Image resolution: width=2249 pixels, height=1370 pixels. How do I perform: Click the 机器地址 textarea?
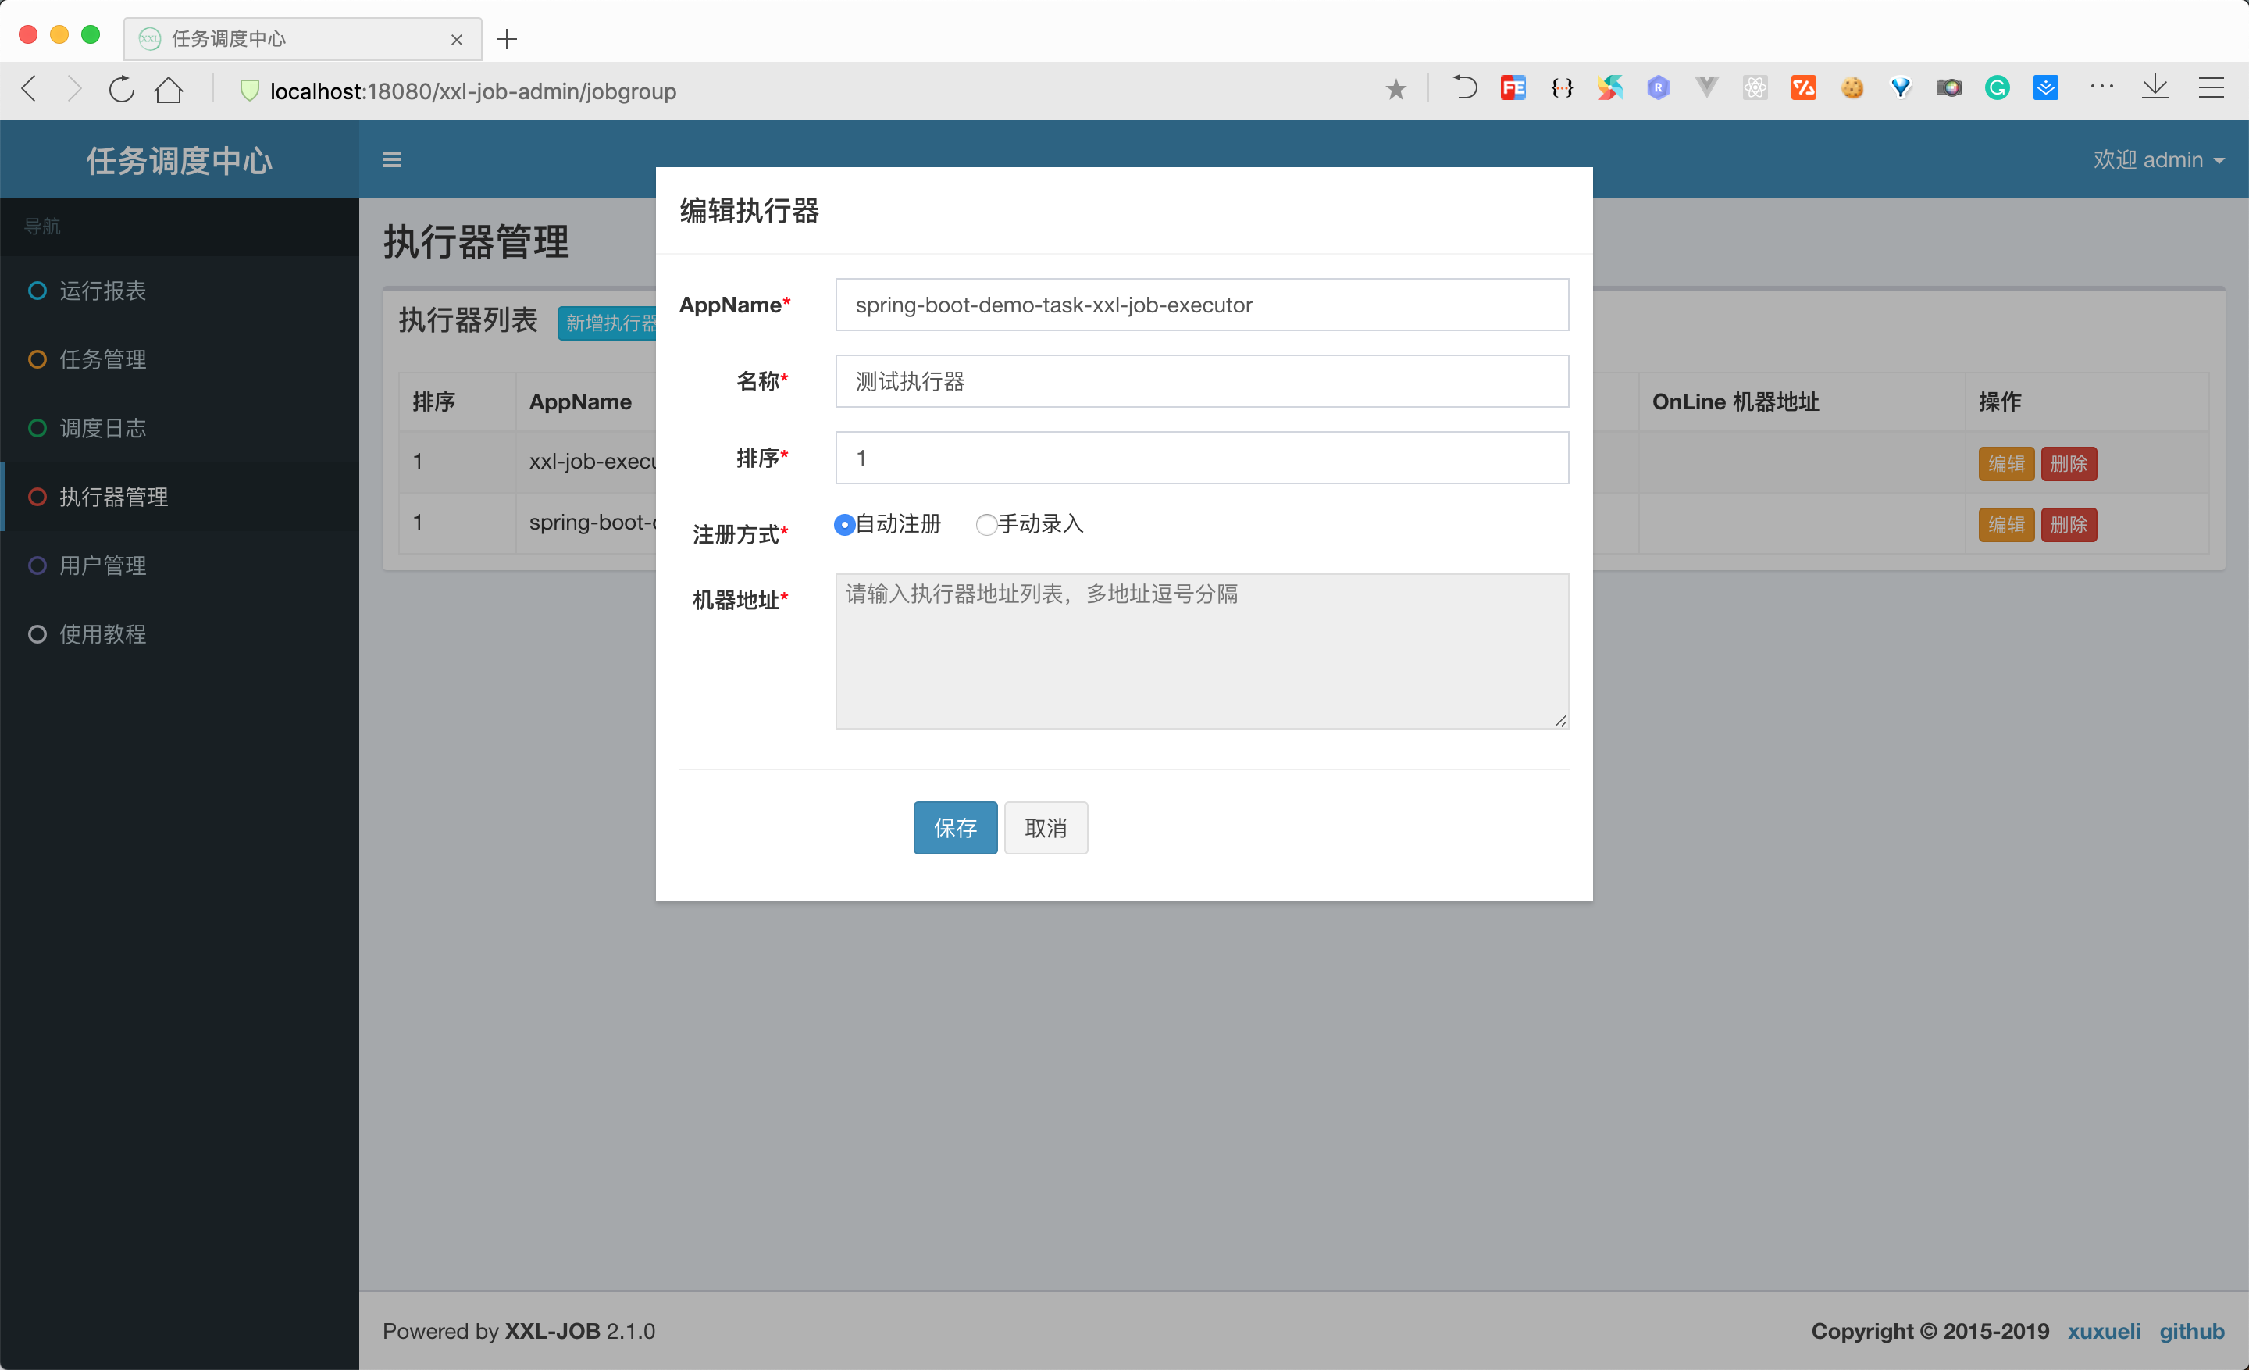1201,651
